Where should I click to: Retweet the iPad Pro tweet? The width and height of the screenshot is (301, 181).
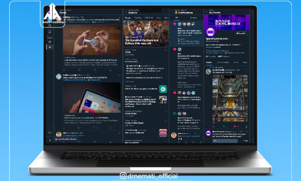(x=79, y=128)
